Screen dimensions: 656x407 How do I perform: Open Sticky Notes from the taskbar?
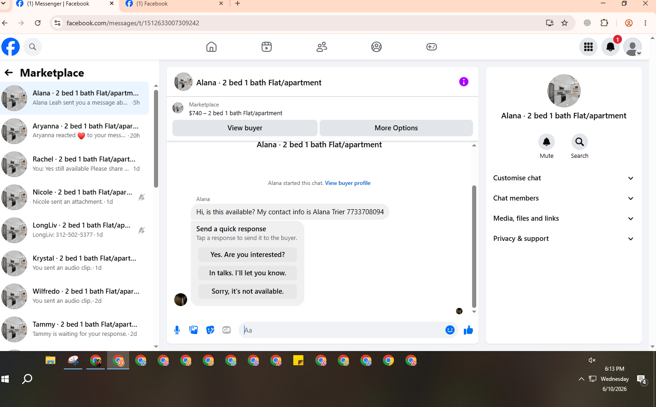click(x=298, y=361)
